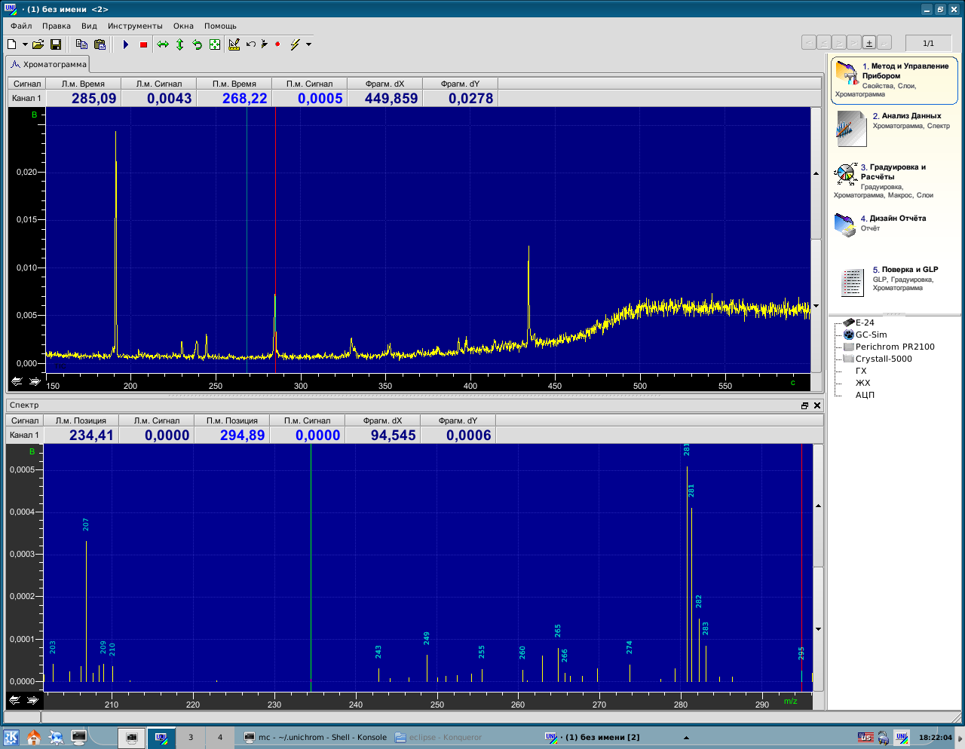The image size is (965, 749).
Task: Click the spectrum vertical scrollbar up arrow
Action: (x=818, y=506)
